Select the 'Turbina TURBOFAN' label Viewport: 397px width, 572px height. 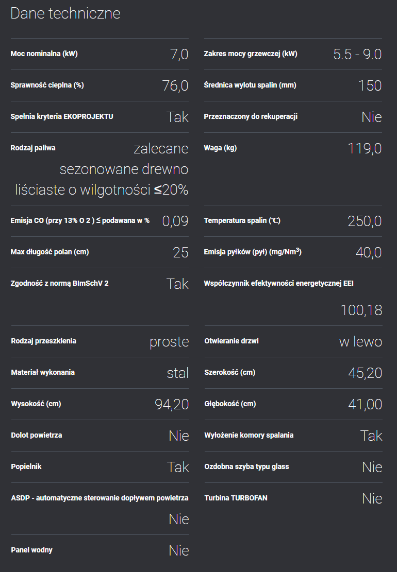pos(236,497)
